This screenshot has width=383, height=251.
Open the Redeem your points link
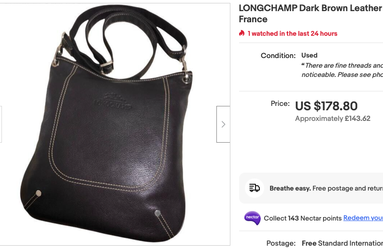pyautogui.click(x=363, y=218)
